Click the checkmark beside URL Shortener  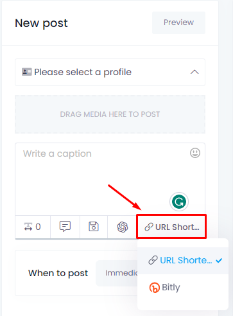pos(219,261)
